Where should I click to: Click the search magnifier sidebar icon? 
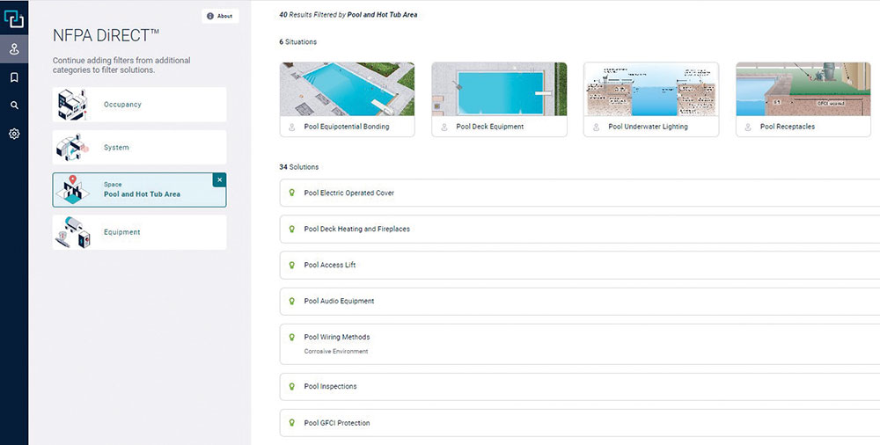point(14,106)
